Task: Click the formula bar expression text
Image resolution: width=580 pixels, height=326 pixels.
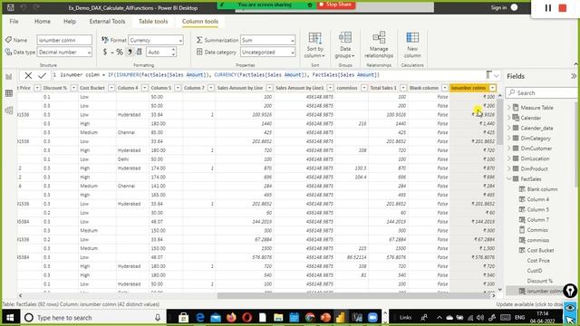Action: click(219, 75)
